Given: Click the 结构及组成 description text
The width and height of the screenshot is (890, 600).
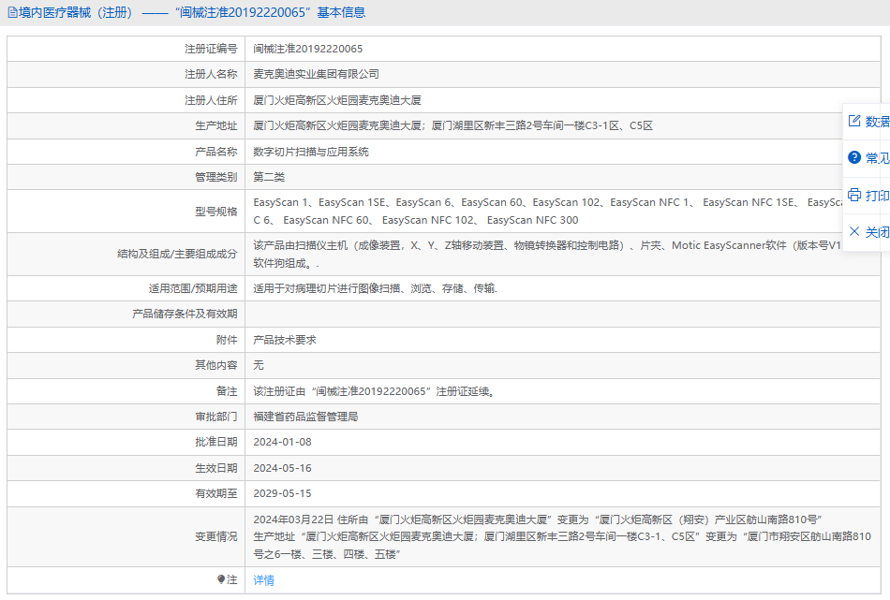Looking at the screenshot, I should [x=548, y=254].
